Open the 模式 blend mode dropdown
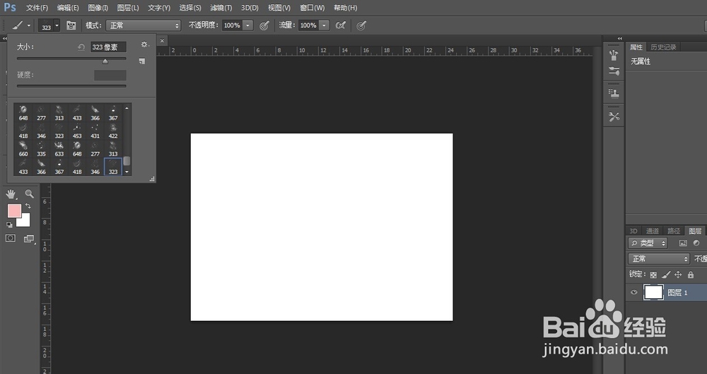 point(144,25)
